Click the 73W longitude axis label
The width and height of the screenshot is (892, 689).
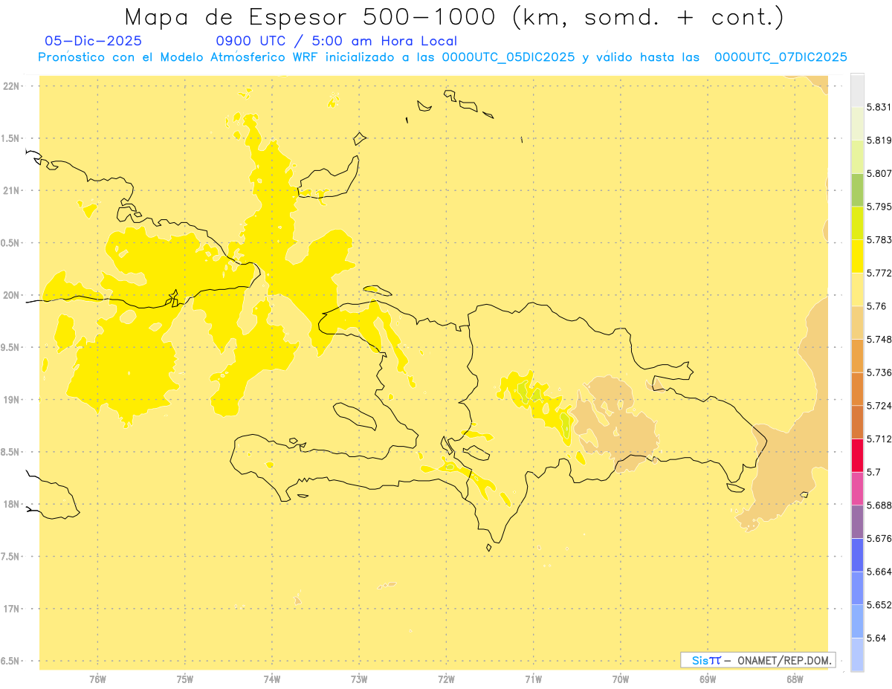[x=359, y=679]
